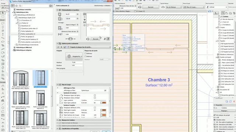The image size is (236, 132).
Task: Click the Annuler button in the dialog
Action: coord(95,131)
